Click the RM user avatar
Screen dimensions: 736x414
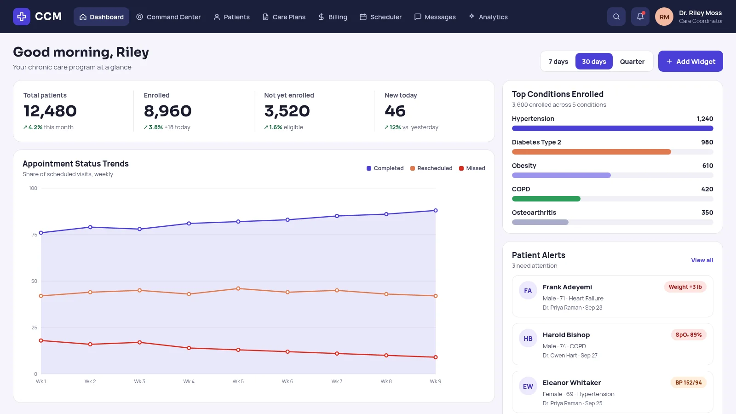[664, 17]
